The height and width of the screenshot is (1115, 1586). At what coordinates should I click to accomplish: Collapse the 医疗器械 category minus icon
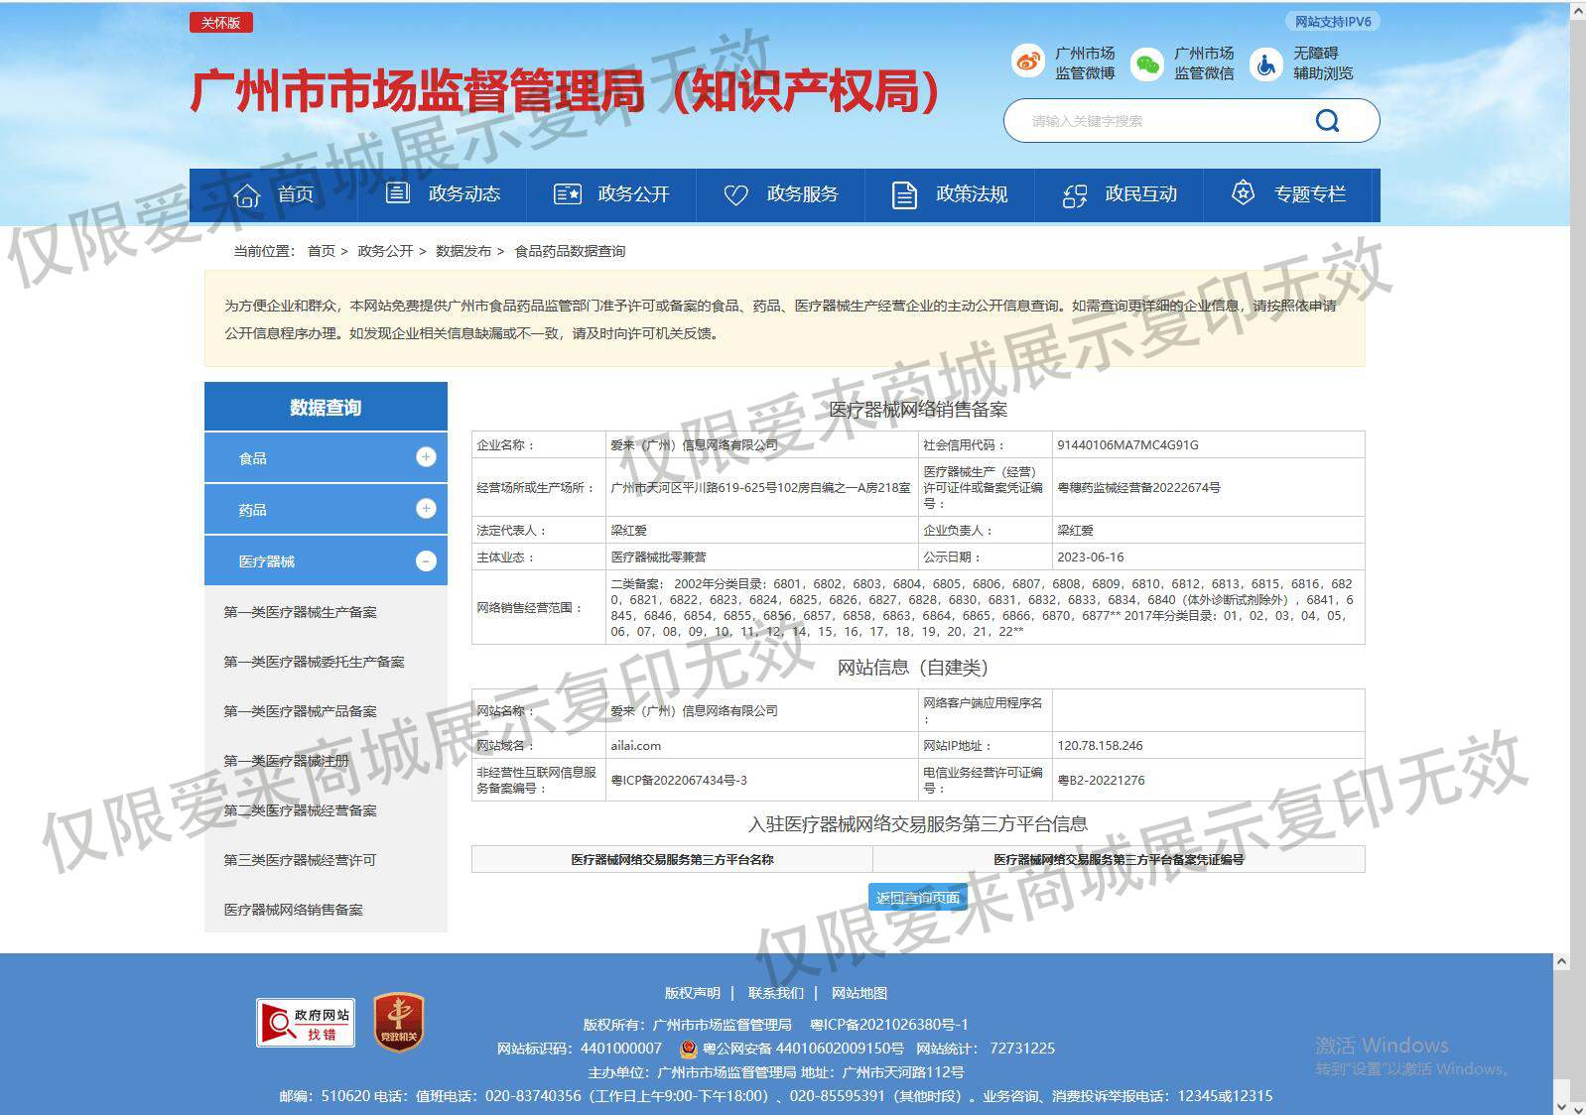pos(426,561)
